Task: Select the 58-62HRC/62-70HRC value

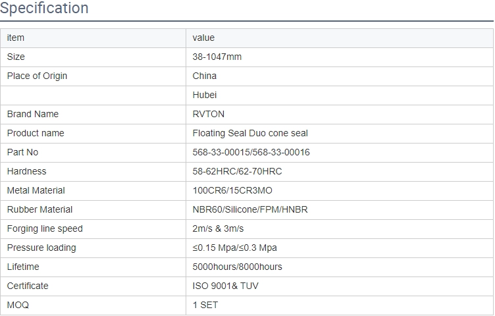Action: click(x=237, y=171)
